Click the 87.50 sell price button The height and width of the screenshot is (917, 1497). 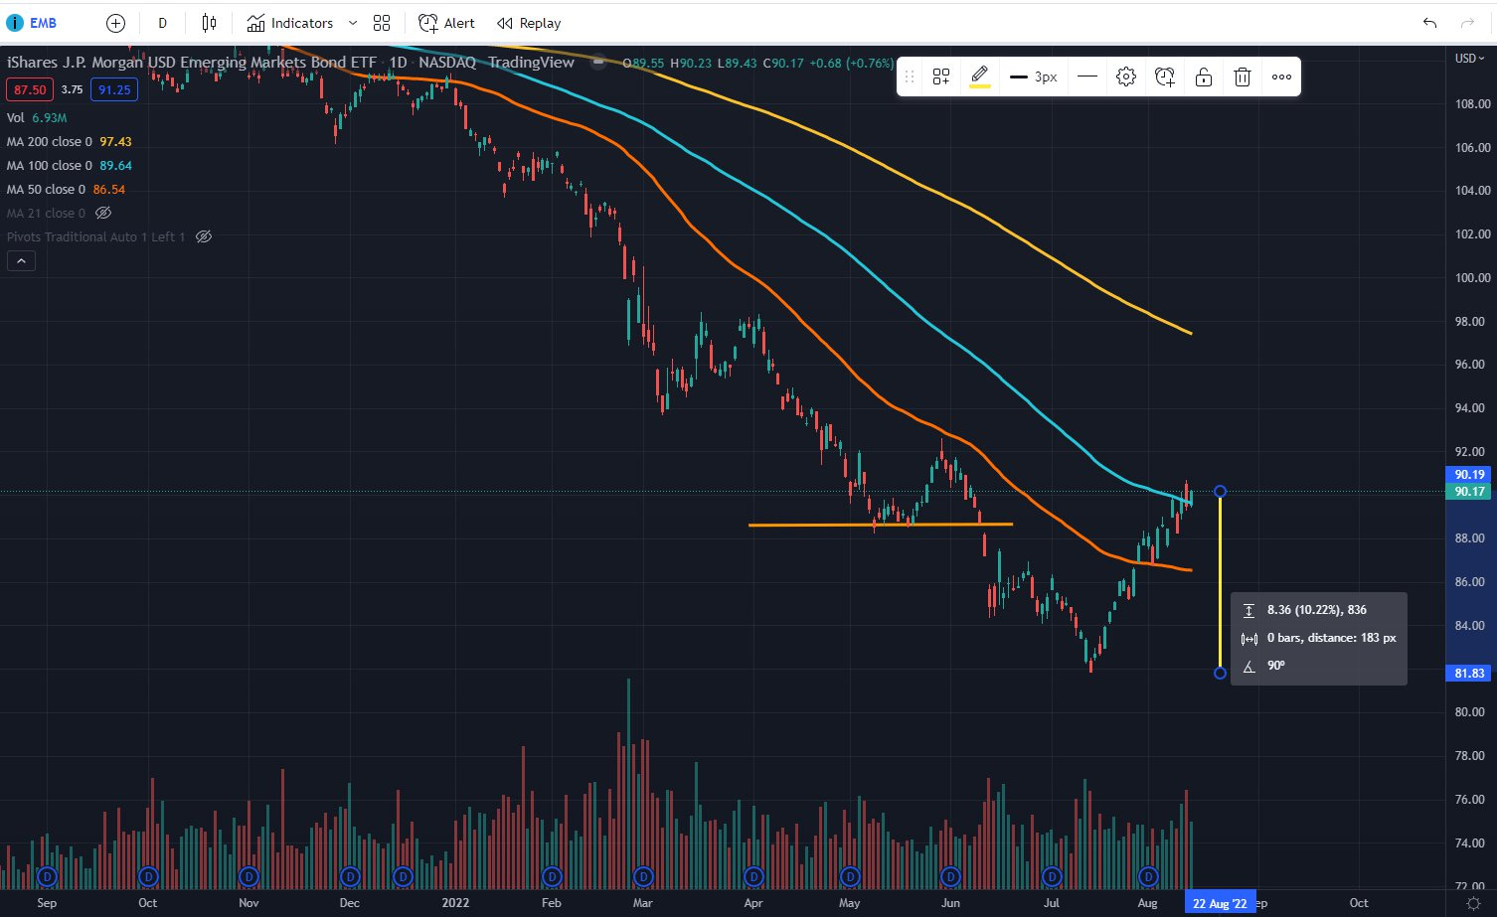click(x=30, y=89)
